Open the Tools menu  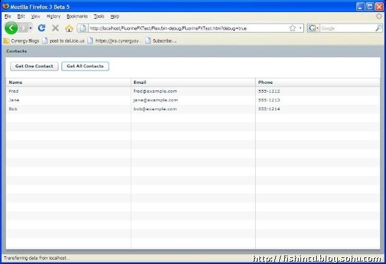click(99, 16)
